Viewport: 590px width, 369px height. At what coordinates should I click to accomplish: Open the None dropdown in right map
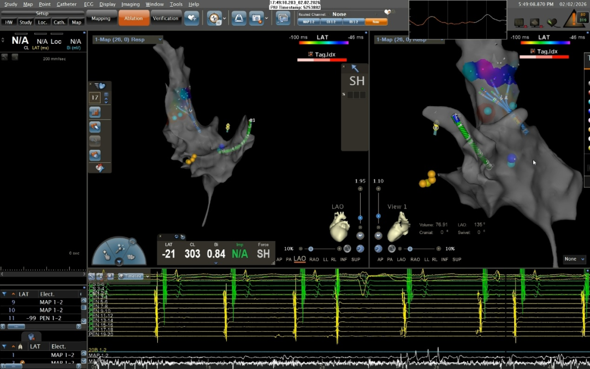pyautogui.click(x=574, y=259)
